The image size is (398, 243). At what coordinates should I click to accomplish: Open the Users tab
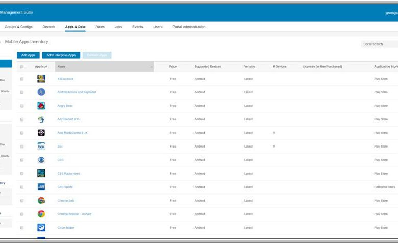click(158, 27)
